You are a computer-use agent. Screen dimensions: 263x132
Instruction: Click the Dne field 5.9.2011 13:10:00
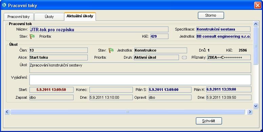[x=111, y=97]
